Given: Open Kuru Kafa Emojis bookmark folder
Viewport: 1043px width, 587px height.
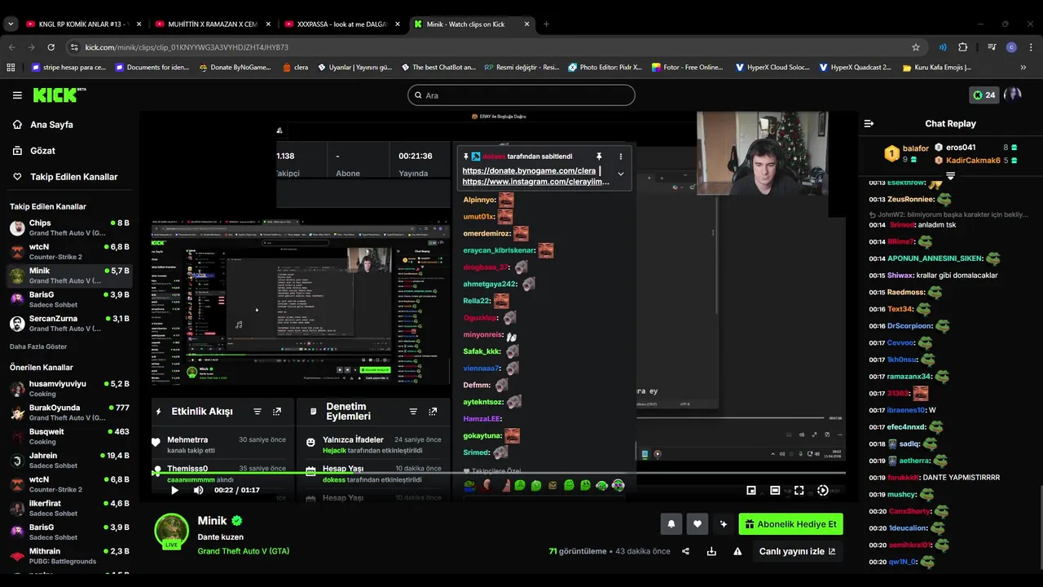Looking at the screenshot, I should 937,68.
